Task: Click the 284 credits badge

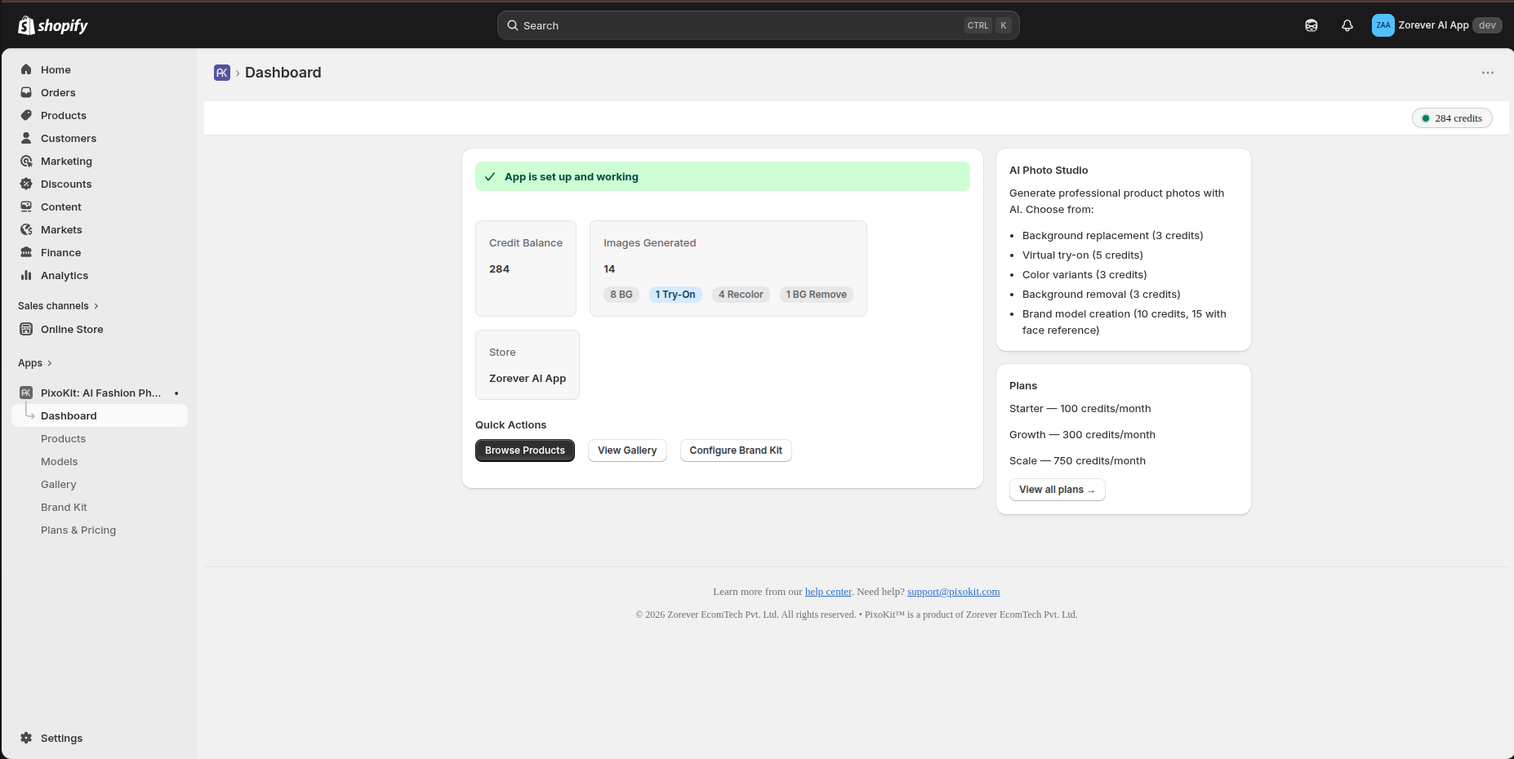Action: (x=1452, y=118)
